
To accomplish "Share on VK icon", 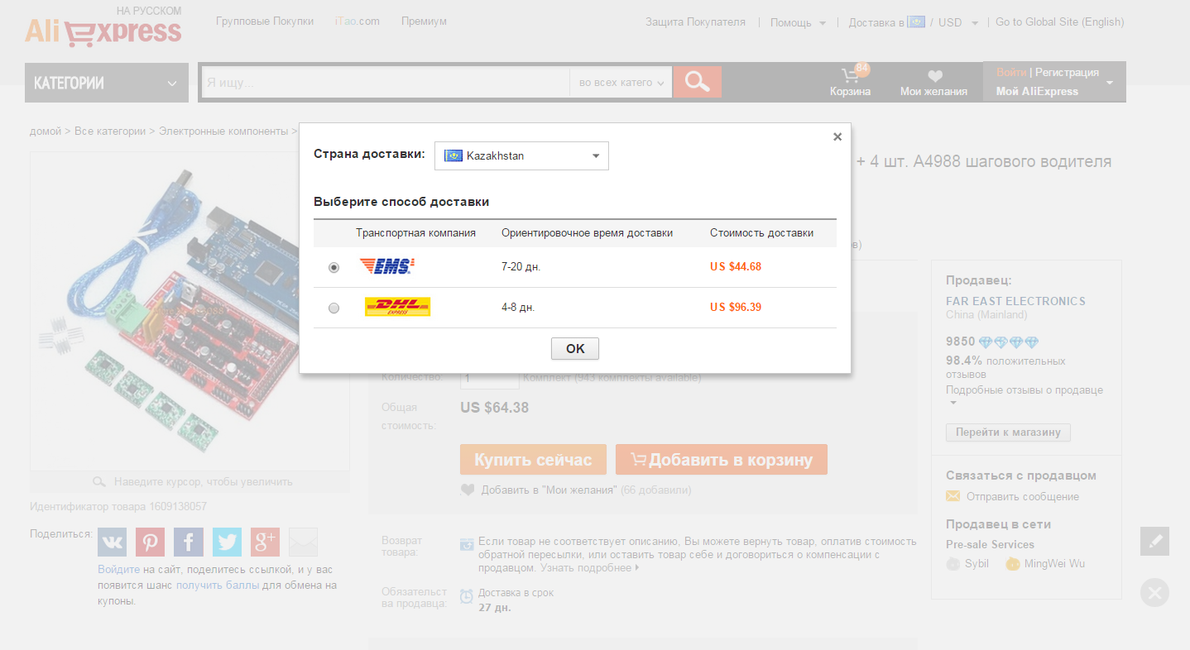I will (x=112, y=542).
